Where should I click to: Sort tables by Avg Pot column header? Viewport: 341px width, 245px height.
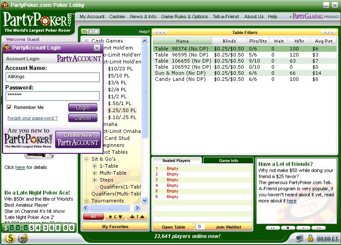pos(324,41)
